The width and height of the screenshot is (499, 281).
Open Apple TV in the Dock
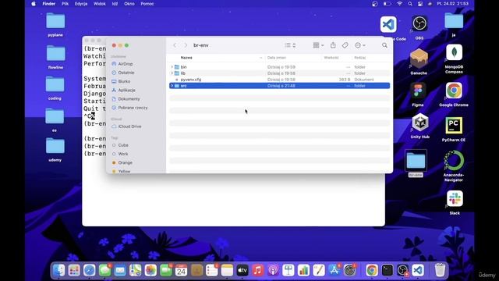[242, 270]
